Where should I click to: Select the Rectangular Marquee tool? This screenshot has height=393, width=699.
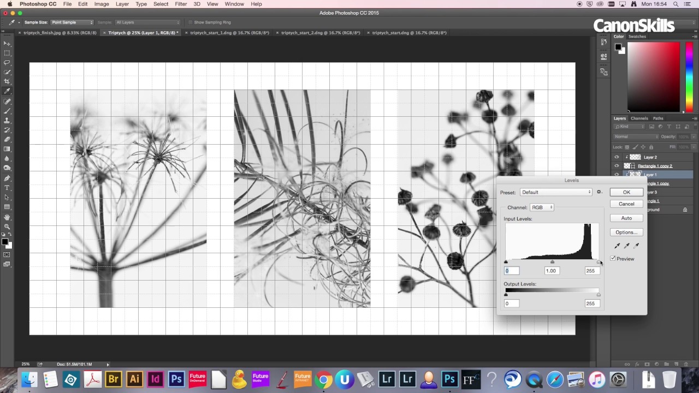tap(7, 53)
